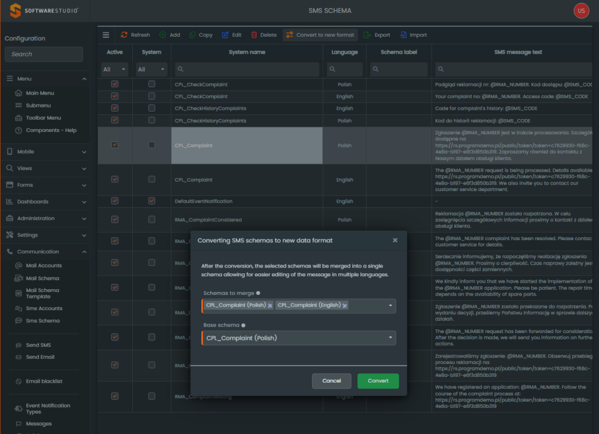Screen dimensions: 599x434
Task: Expand the Schemas to merge dropdown arrow
Action: coord(390,305)
